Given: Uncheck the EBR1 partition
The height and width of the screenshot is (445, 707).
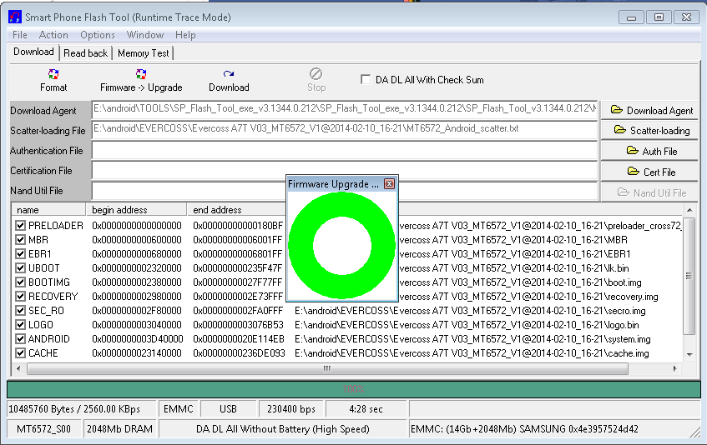Looking at the screenshot, I should coord(20,254).
